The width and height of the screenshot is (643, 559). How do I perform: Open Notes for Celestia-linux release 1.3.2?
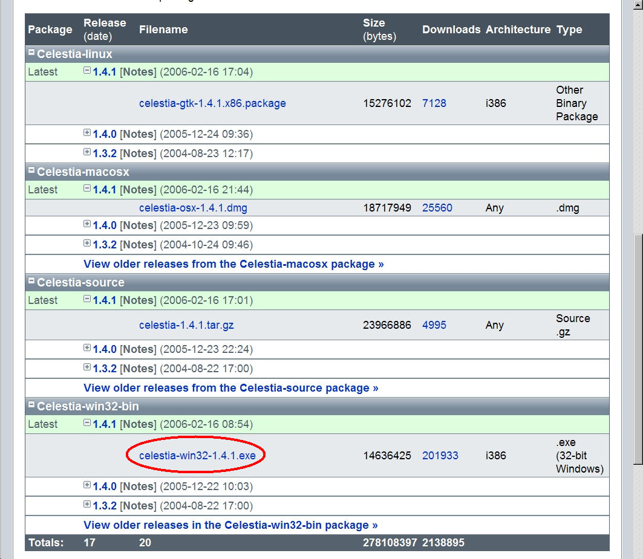click(138, 153)
